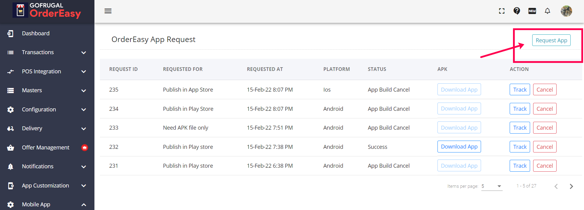The image size is (584, 210).
Task: Cancel request 231
Action: [x=544, y=166]
